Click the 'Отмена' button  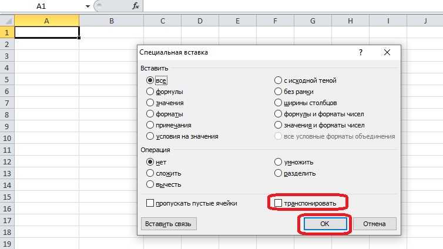click(374, 224)
